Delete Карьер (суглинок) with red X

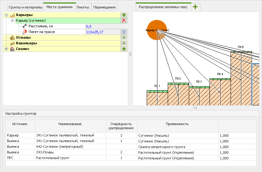coord(124,20)
